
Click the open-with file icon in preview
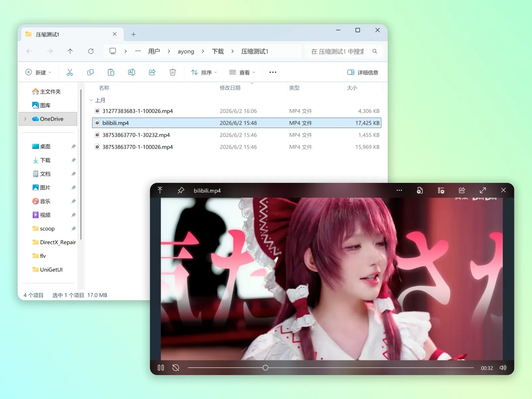(420, 191)
